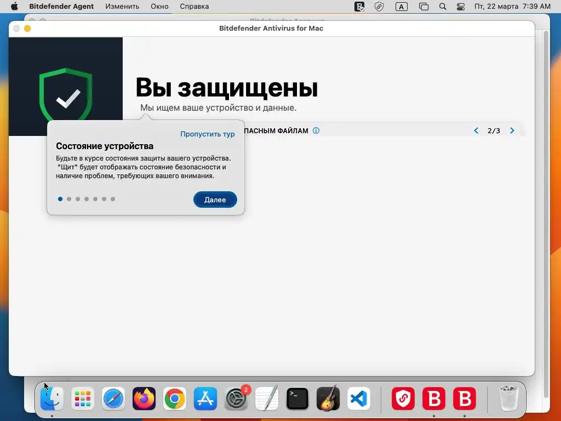Open the Bitdefender Agent menu
The width and height of the screenshot is (561, 421).
click(61, 7)
